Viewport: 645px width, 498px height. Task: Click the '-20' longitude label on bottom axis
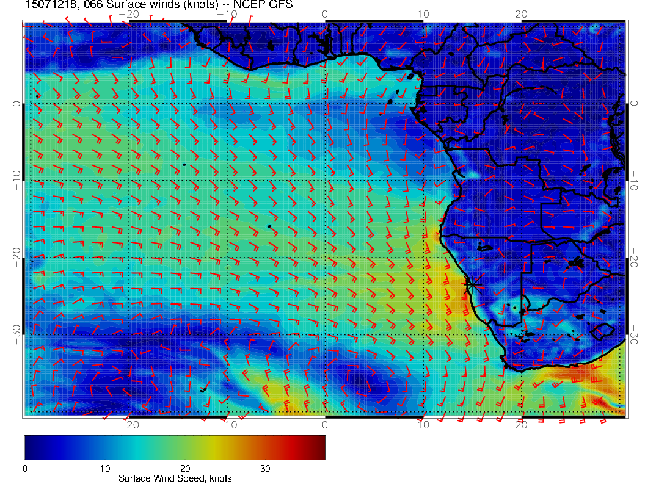coord(129,425)
